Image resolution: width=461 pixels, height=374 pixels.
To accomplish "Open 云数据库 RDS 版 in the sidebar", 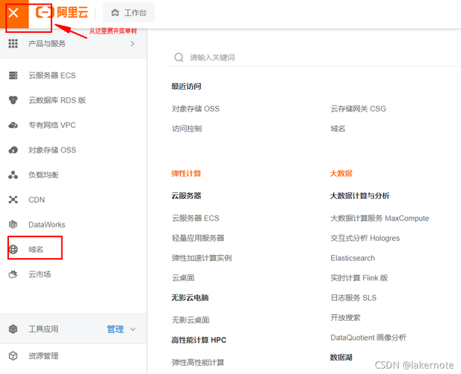I will pos(57,100).
